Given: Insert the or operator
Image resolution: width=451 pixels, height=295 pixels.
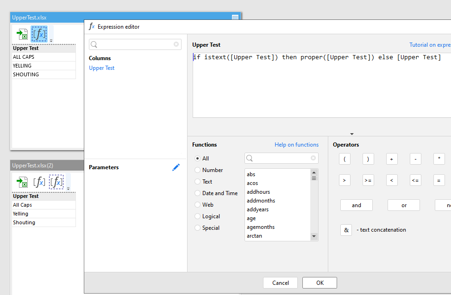Looking at the screenshot, I should 404,205.
